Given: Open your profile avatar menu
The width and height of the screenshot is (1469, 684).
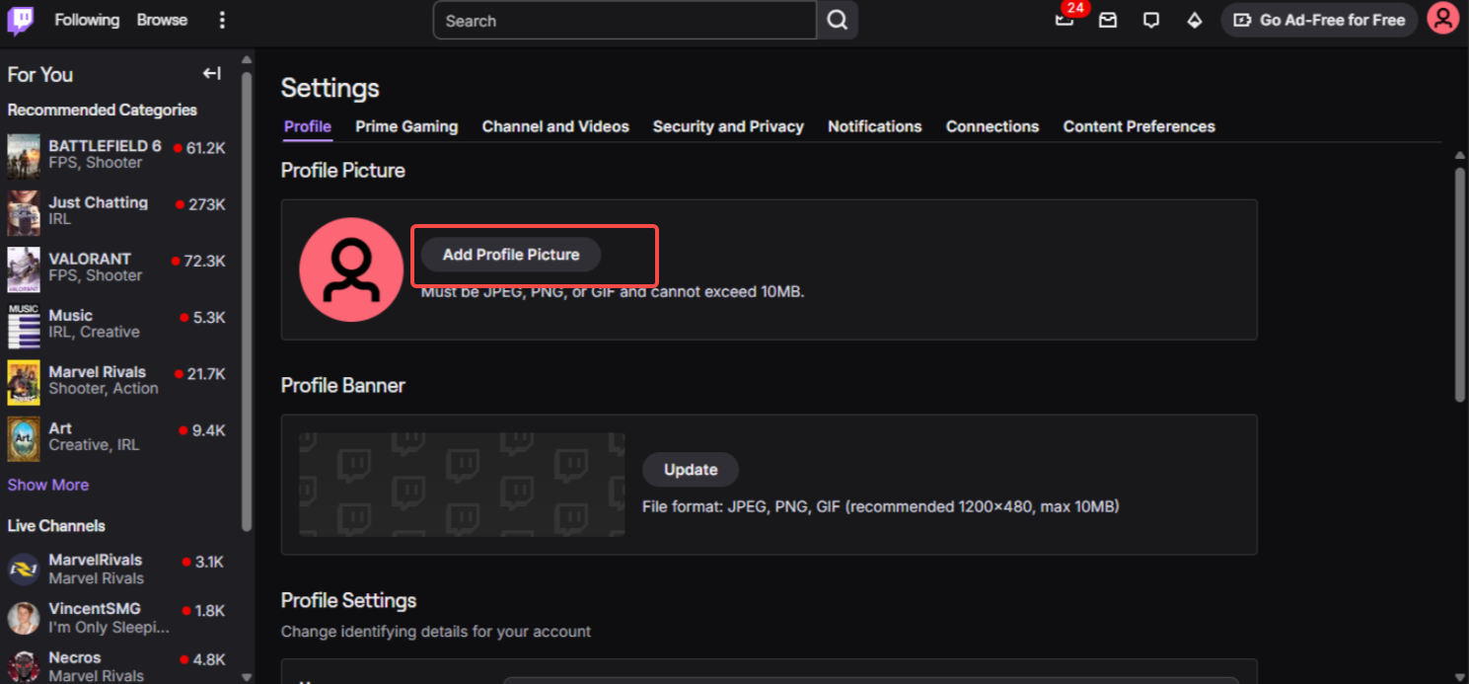Looking at the screenshot, I should (1442, 19).
